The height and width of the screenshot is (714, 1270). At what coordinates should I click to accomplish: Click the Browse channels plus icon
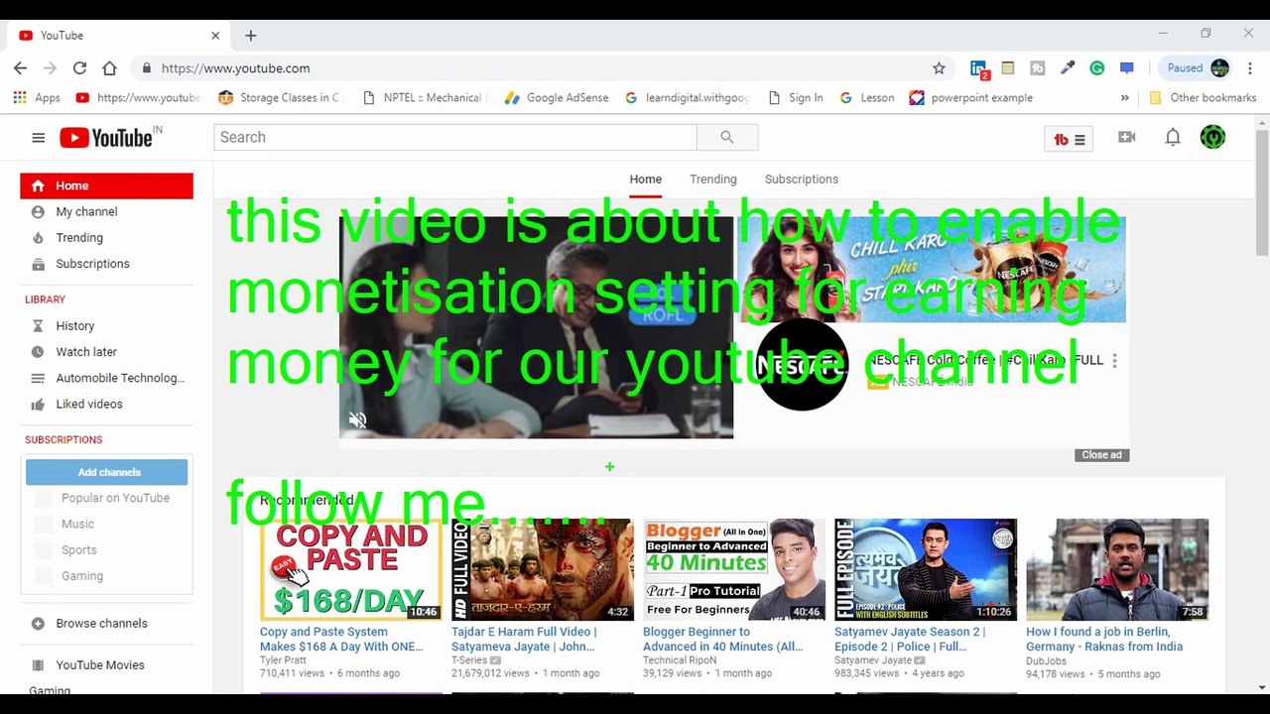pos(38,624)
